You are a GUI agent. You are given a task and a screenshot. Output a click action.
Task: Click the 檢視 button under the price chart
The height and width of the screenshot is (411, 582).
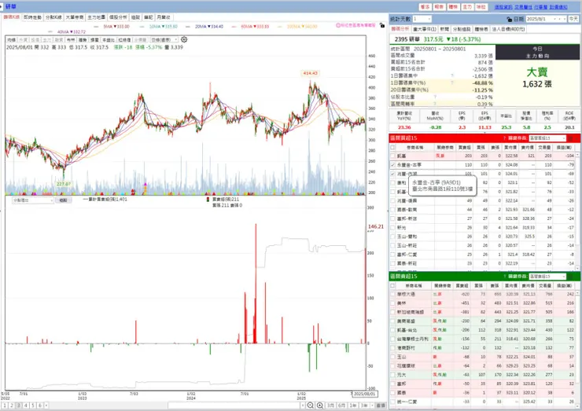click(63, 200)
